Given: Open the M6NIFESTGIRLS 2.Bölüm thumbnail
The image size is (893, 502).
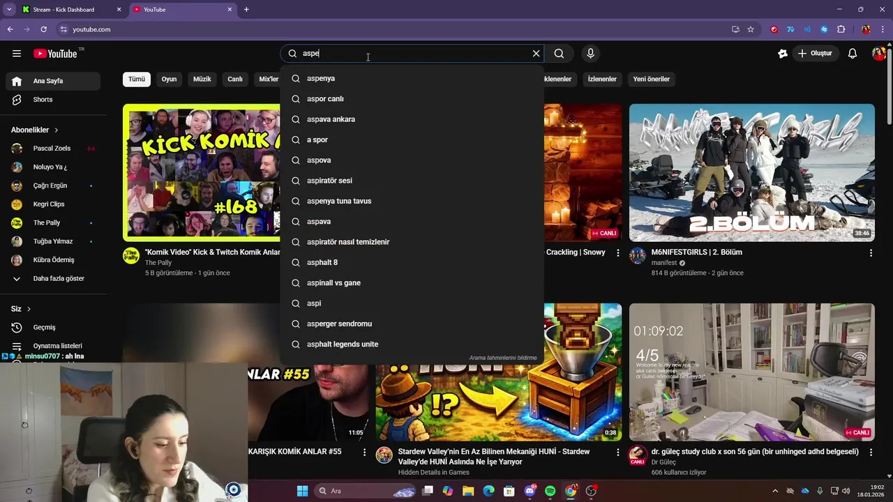Looking at the screenshot, I should 752,173.
